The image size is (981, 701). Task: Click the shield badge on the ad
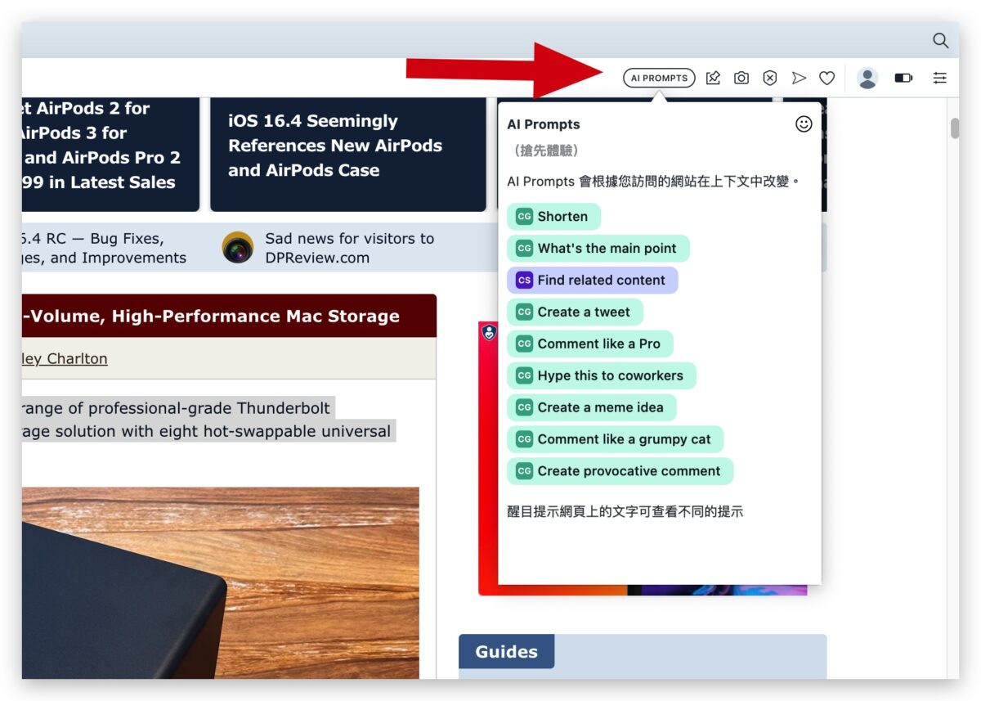tap(489, 332)
